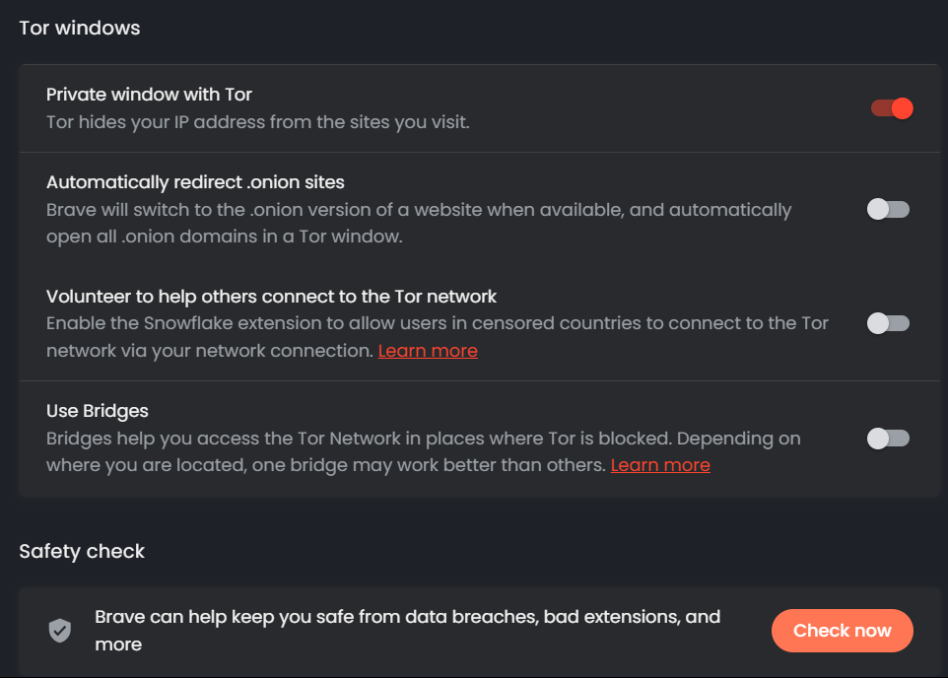Click the wrapped word 'more' under the safety text
This screenshot has height=678, width=948.
click(x=118, y=644)
